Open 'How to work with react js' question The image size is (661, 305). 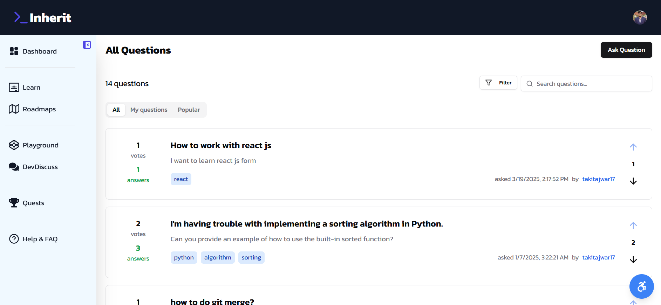pyautogui.click(x=221, y=145)
